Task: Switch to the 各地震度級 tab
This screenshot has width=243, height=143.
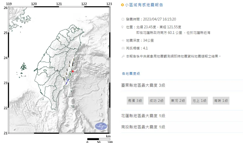Action: [131, 73]
